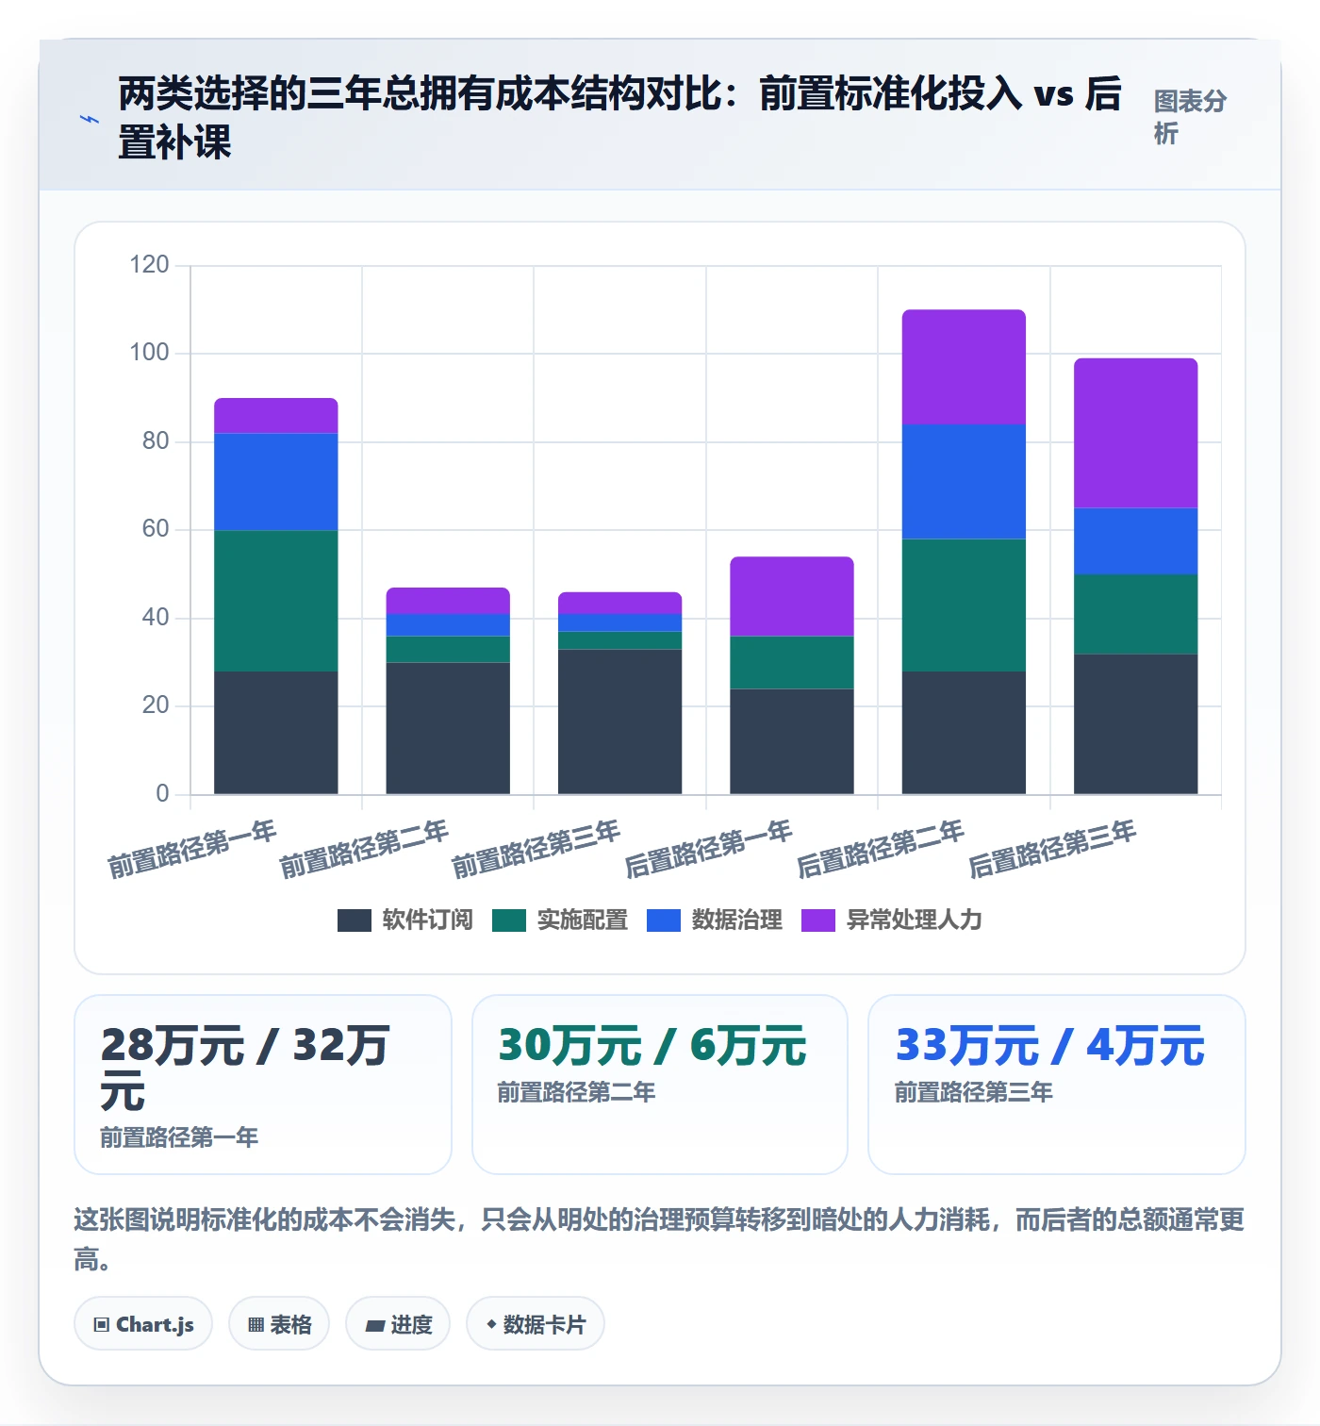Viewport: 1320px width, 1426px height.
Task: Toggle the 软件订阅 legend color box
Action: coord(355,920)
